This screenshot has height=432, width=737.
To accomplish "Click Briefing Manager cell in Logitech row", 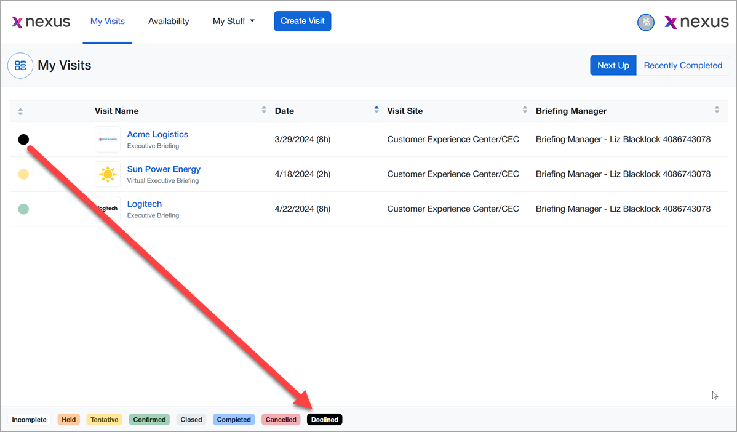I will click(623, 209).
